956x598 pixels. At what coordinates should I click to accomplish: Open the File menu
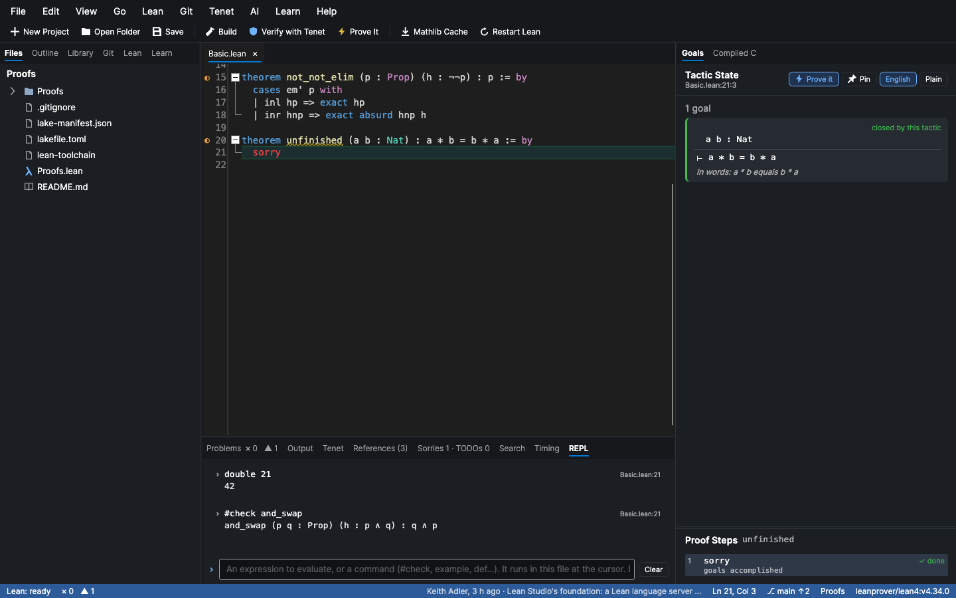pyautogui.click(x=18, y=11)
